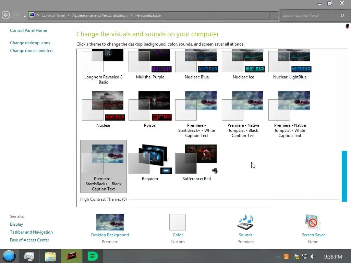Open Change mouse pointers link

coord(32,51)
